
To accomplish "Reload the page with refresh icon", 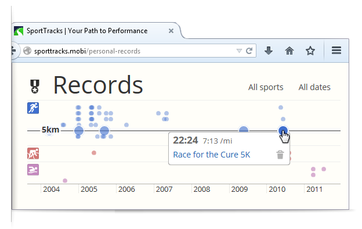I will click(249, 51).
